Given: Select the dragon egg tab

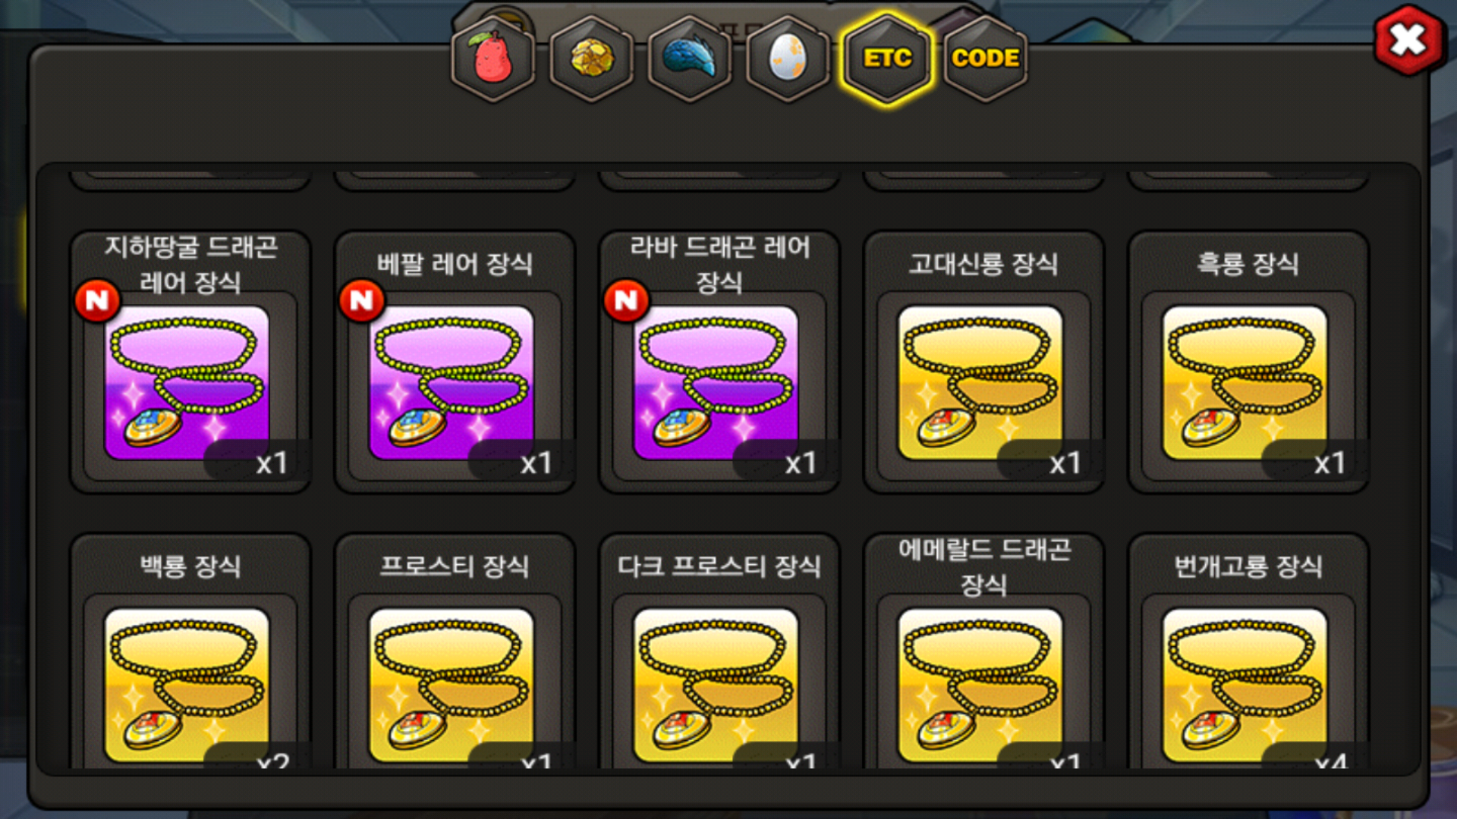Looking at the screenshot, I should pos(788,58).
